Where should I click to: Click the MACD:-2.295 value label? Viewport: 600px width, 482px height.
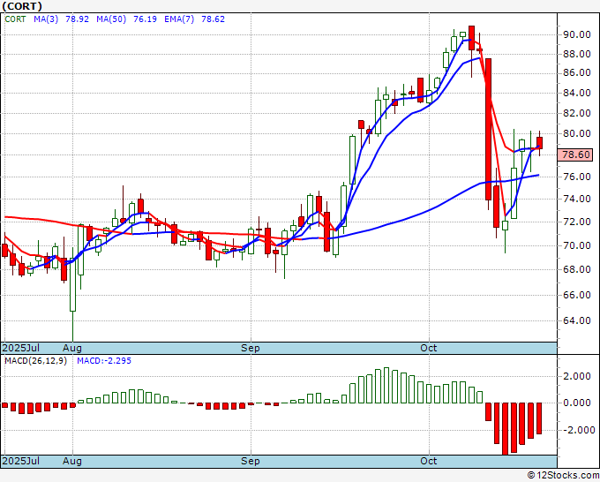(x=104, y=361)
